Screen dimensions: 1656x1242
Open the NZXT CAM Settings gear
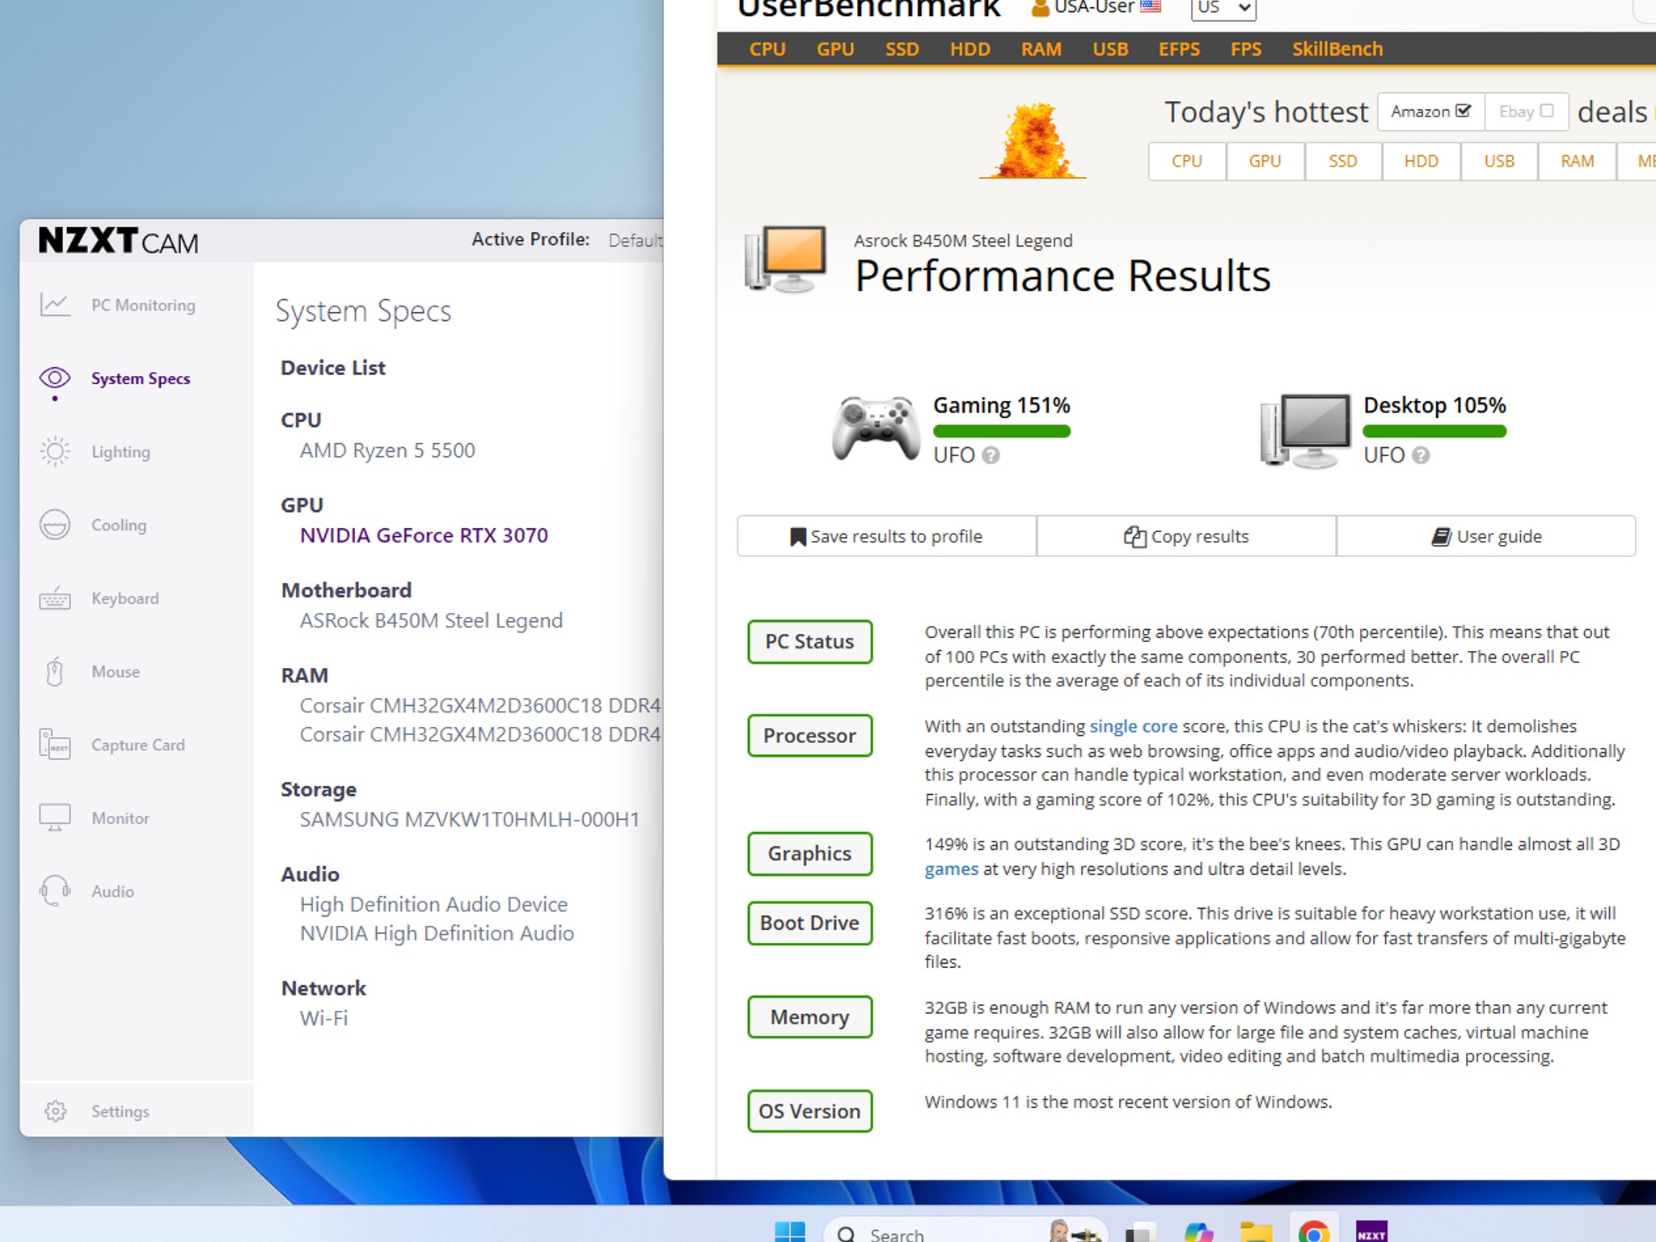(x=55, y=1111)
